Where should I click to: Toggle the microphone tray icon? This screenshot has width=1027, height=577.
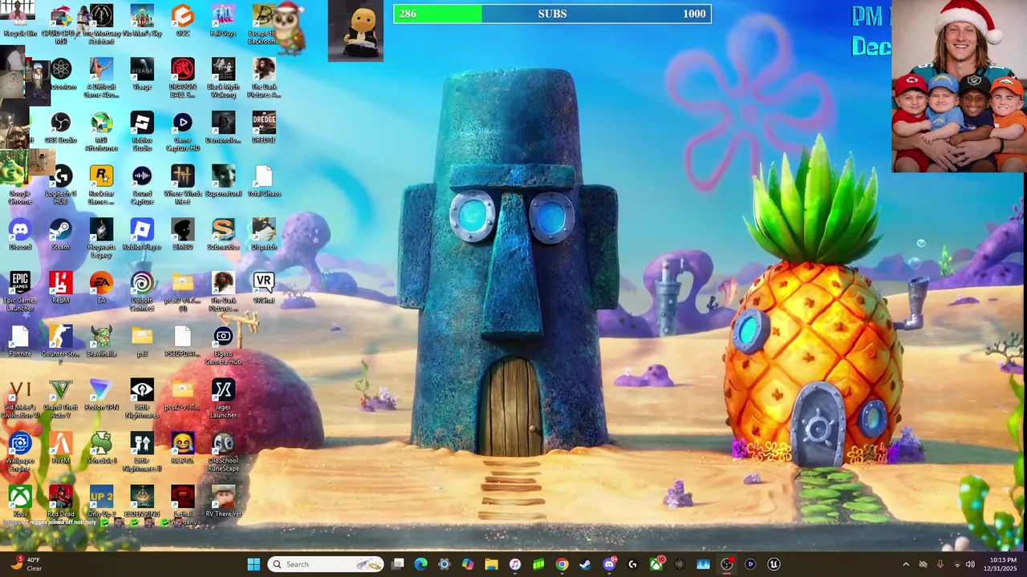pos(940,564)
